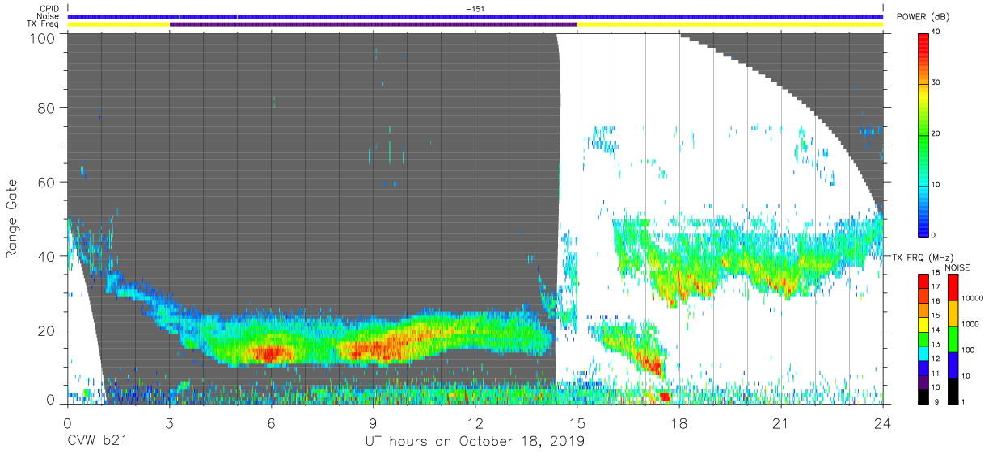The image size is (993, 458).
Task: Click the Noise row label at top left
Action: 49,16
